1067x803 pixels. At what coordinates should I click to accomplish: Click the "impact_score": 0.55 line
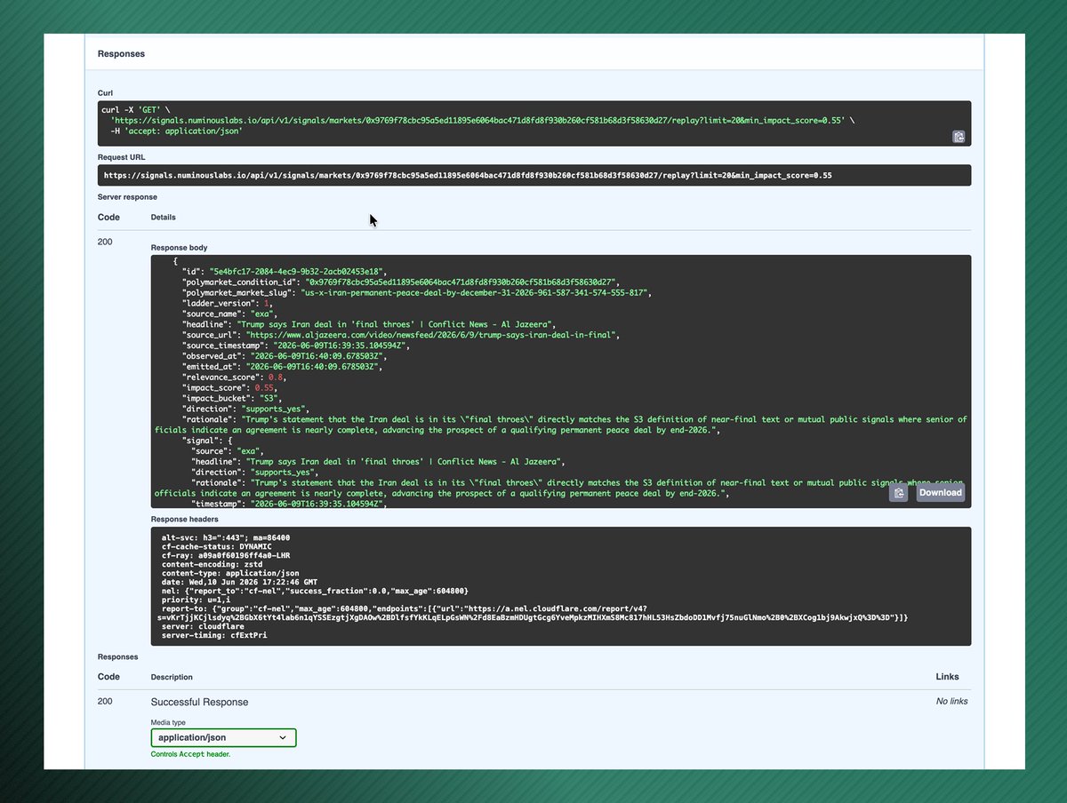229,388
